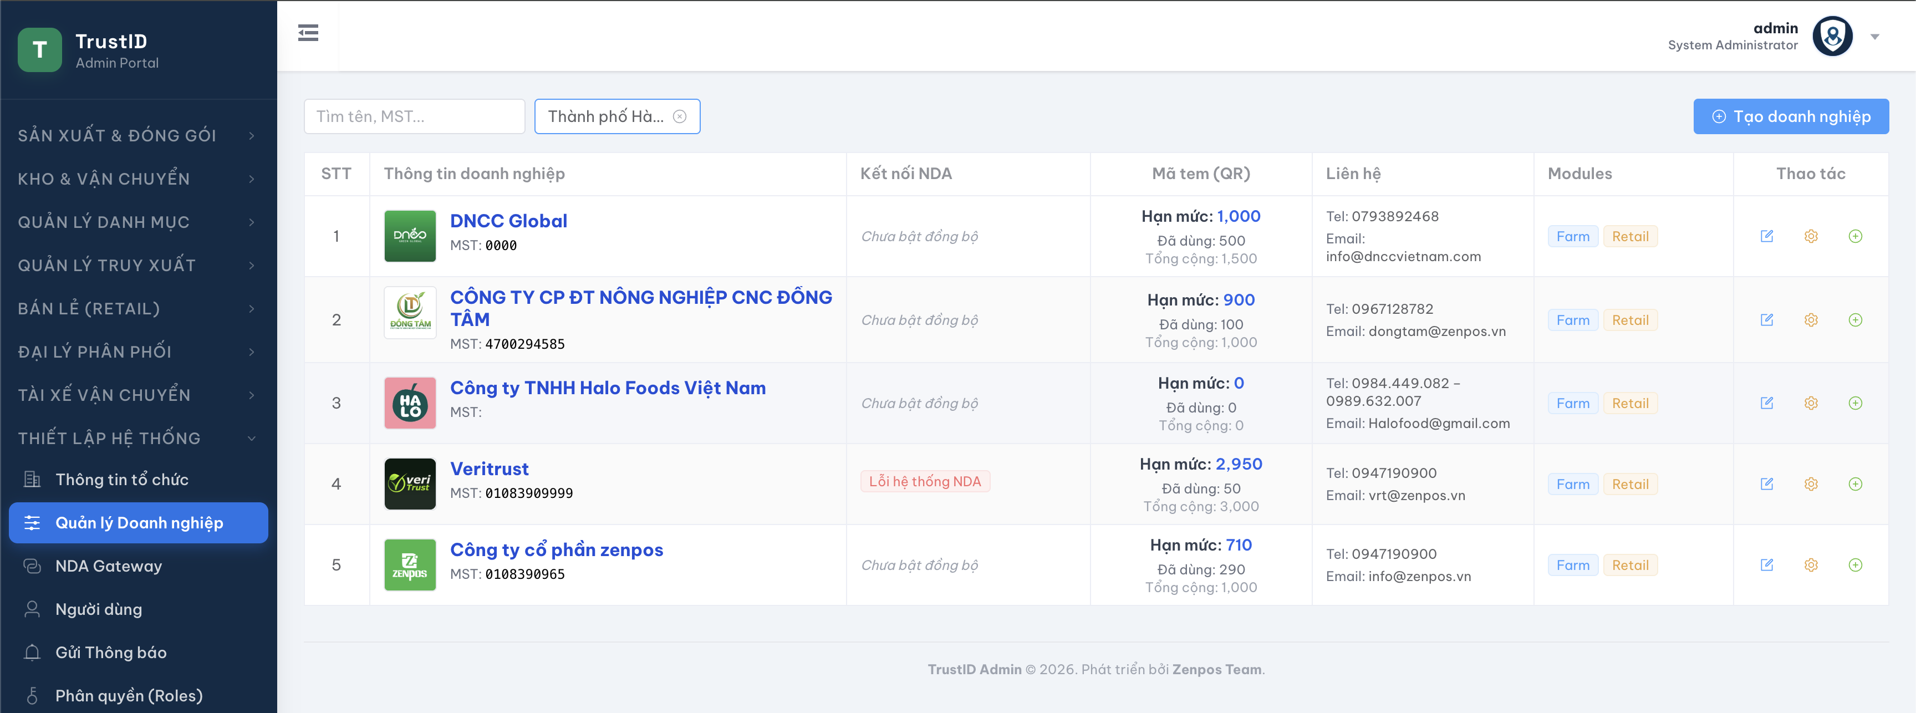Click the Đồng Tâm logo thumbnail
Screen dimensions: 1916x713
coord(410,312)
